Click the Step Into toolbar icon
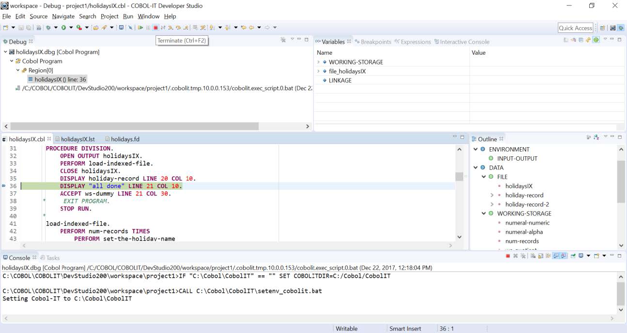The width and height of the screenshot is (627, 333). [170, 28]
